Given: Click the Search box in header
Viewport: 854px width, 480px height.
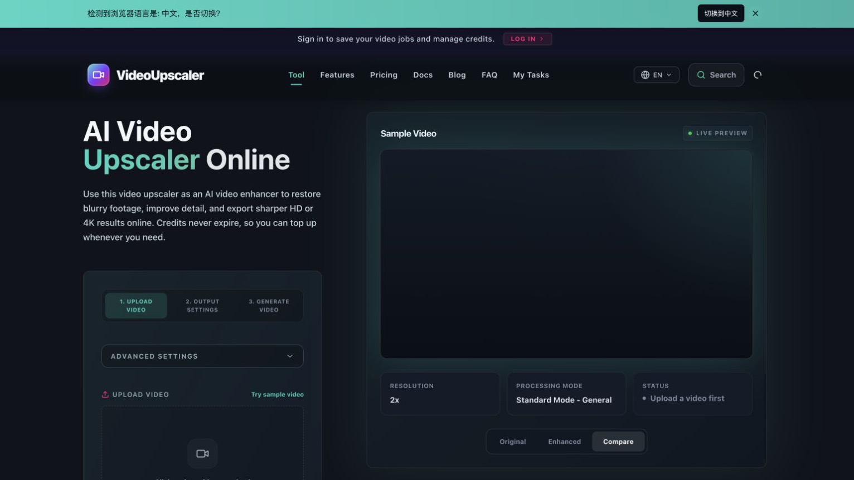Looking at the screenshot, I should pyautogui.click(x=716, y=75).
